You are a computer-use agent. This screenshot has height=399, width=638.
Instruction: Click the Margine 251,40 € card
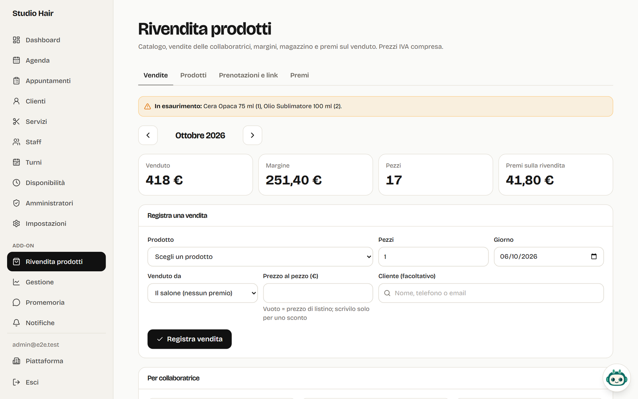[315, 175]
